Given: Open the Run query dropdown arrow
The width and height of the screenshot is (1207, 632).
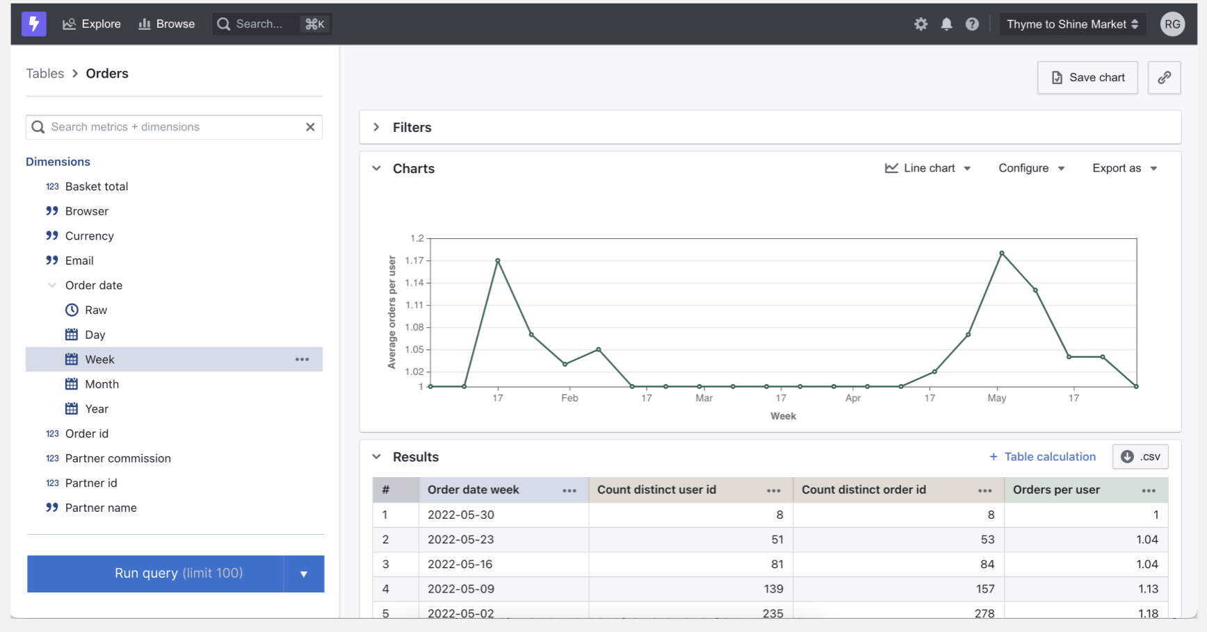Looking at the screenshot, I should [304, 574].
